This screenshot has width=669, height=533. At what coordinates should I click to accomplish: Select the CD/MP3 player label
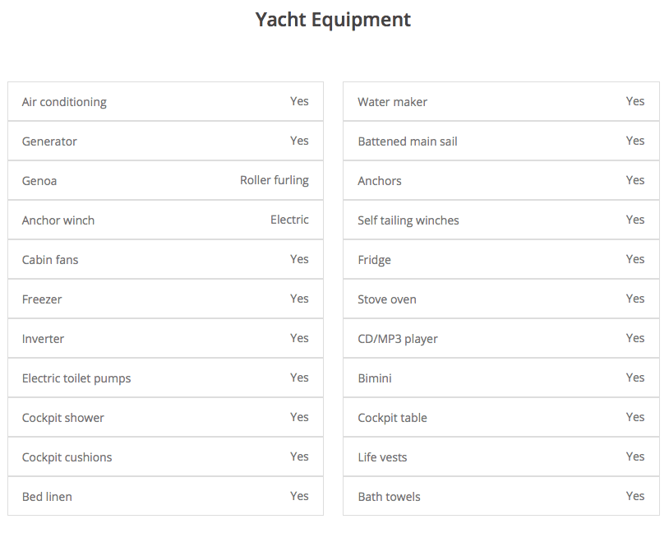398,339
